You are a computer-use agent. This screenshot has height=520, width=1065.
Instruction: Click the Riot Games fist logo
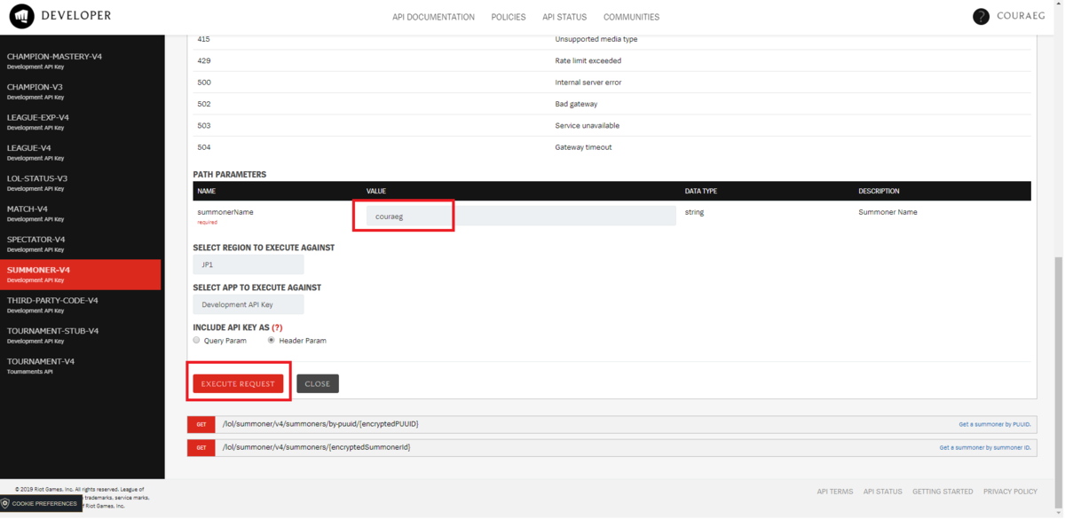coord(21,16)
